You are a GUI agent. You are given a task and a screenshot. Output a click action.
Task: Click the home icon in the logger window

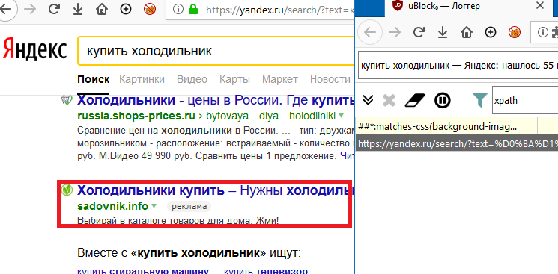467,33
